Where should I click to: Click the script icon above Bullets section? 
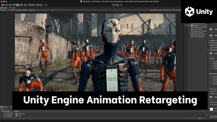(x=211, y=53)
